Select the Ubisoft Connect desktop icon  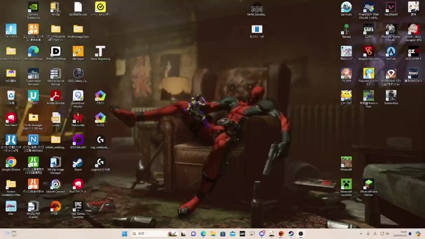[x=56, y=187]
